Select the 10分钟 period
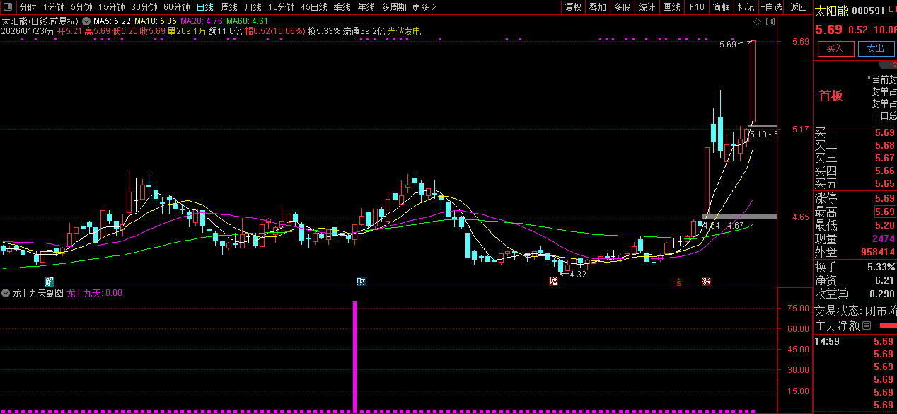897x414 pixels. (x=281, y=7)
